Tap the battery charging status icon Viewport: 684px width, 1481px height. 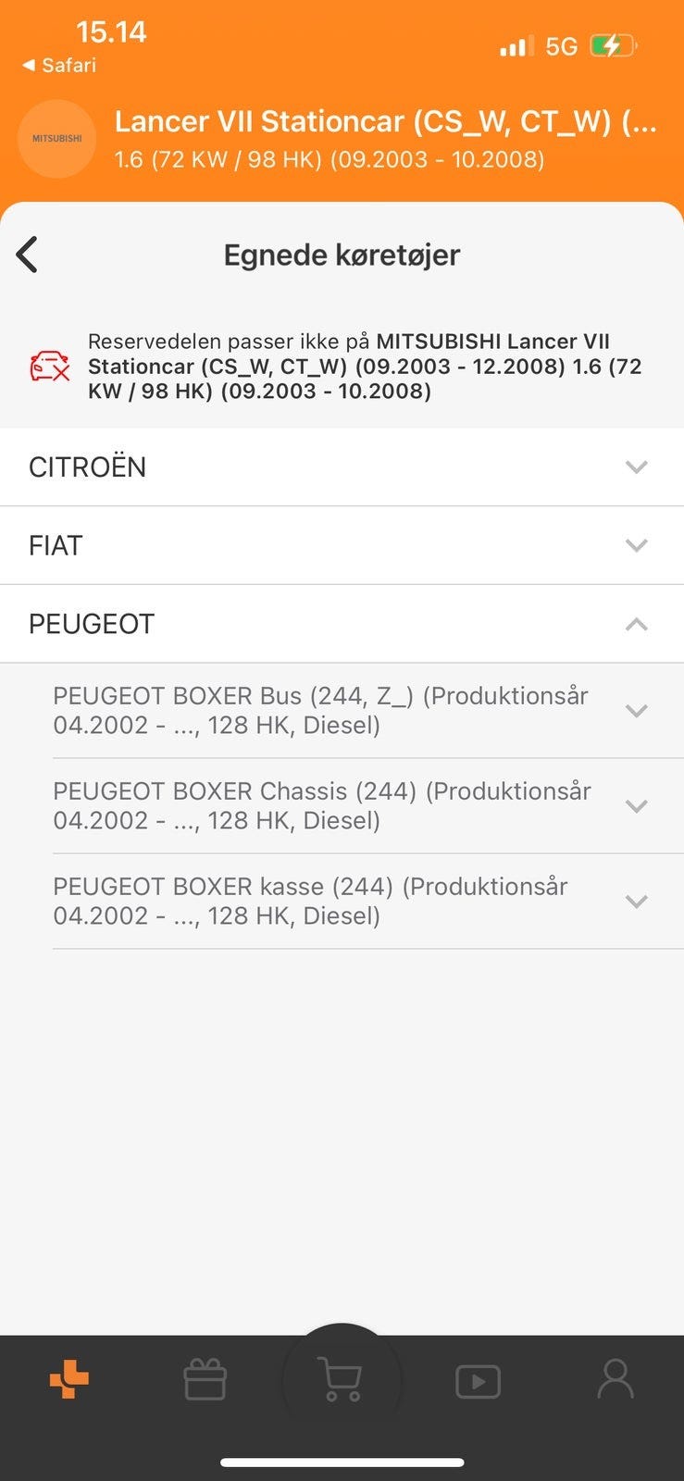pos(613,45)
